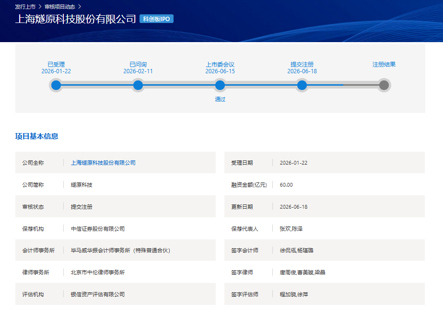
Task: Click the signing lawyers 唐周俊,曹美璇,梁晶
Action: pyautogui.click(x=303, y=272)
